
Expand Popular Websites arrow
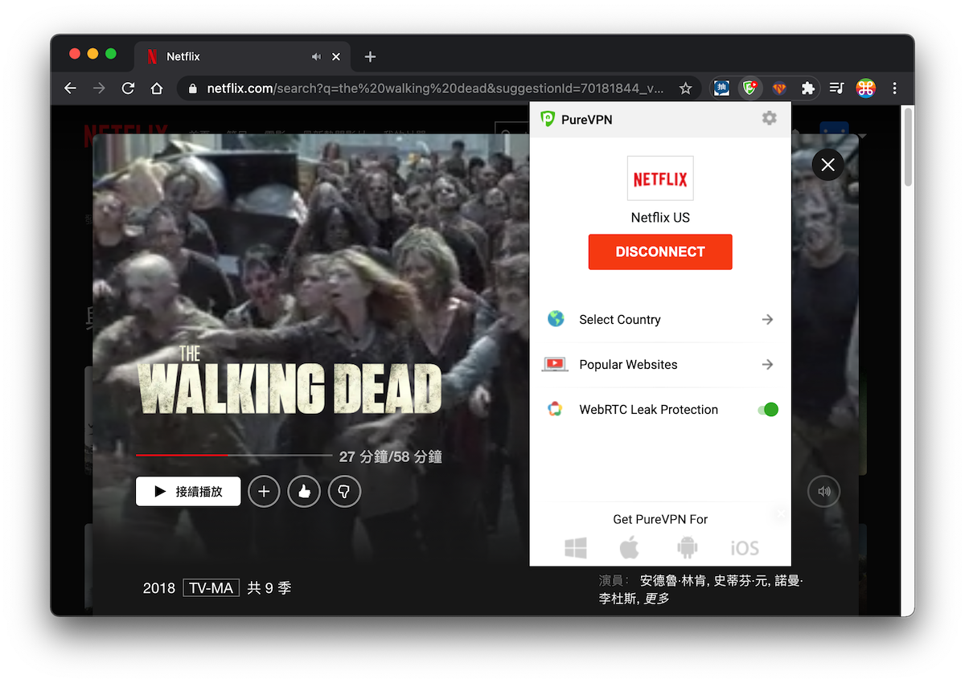pos(768,365)
